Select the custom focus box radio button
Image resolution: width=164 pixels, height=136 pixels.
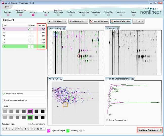coord(41,129)
